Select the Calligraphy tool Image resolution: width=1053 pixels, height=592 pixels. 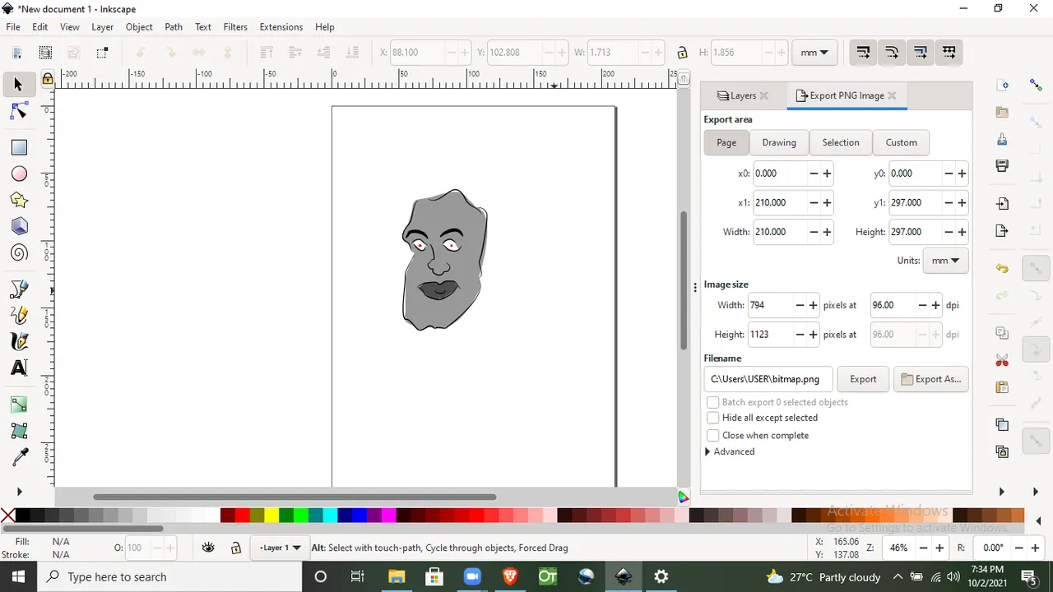(19, 341)
